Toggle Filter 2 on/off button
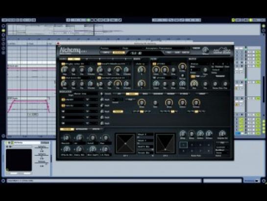 pyautogui.click(x=154, y=78)
